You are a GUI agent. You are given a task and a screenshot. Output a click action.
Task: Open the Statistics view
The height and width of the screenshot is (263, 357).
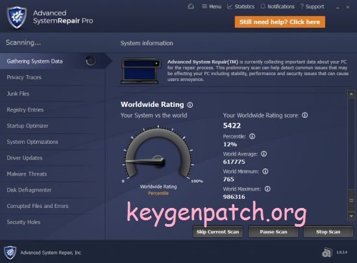[x=241, y=6]
